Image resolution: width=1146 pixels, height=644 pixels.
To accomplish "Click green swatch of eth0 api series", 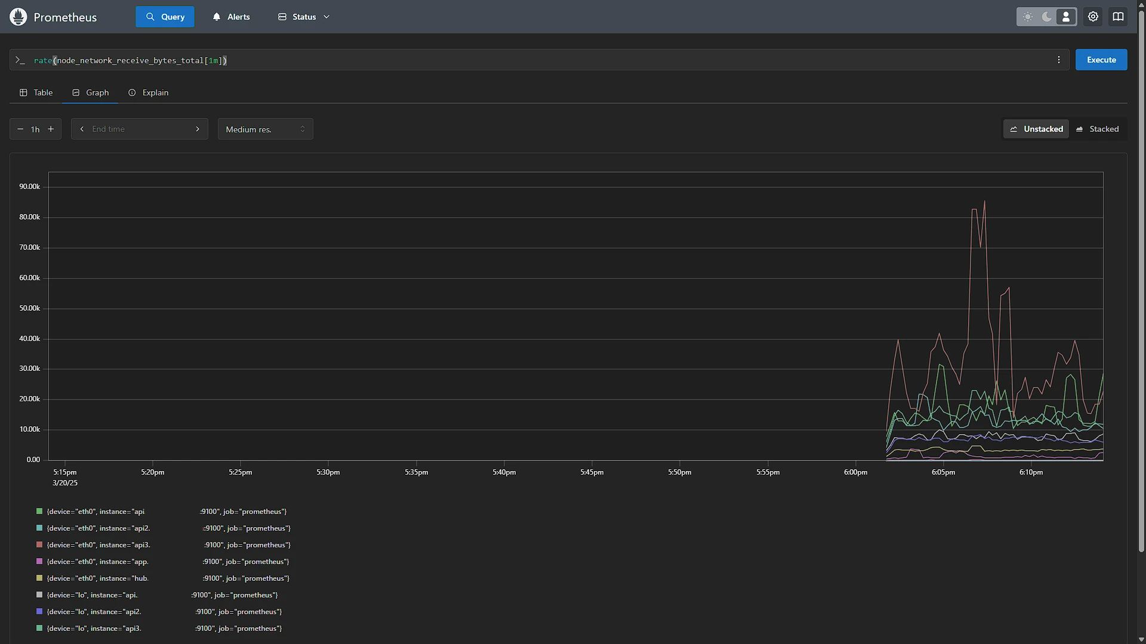I will (x=39, y=511).
